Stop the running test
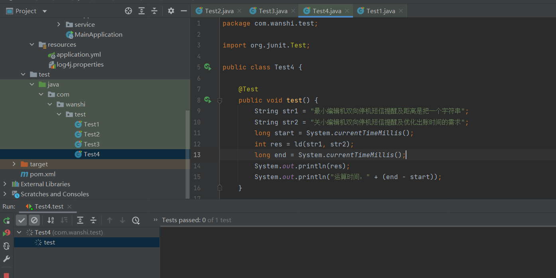 pyautogui.click(x=6, y=275)
